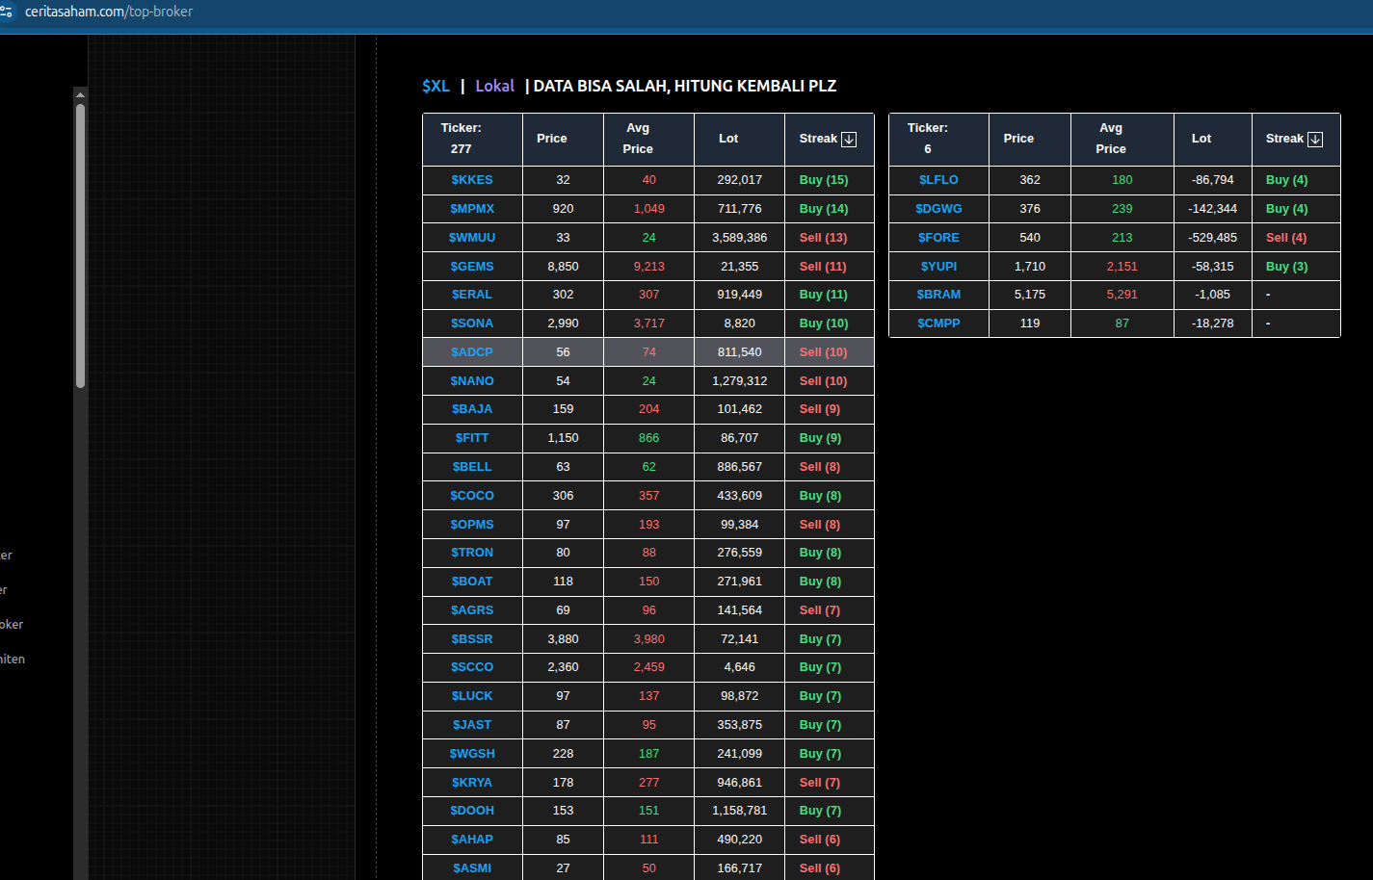
Task: Select the lot value 292,017
Action: tap(740, 180)
